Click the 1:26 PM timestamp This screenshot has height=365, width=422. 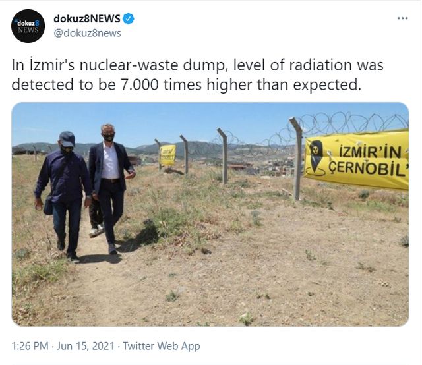click(30, 346)
